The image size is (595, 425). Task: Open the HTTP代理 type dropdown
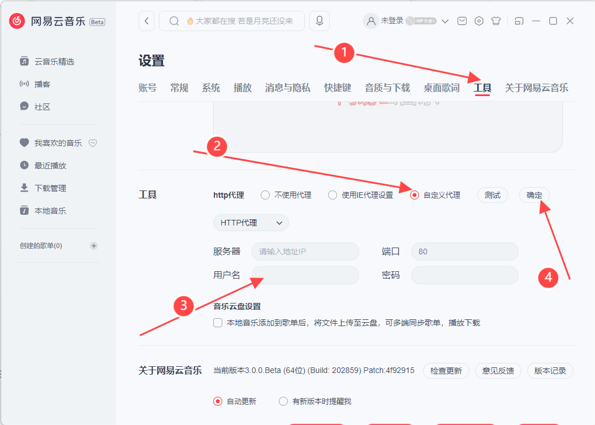pos(251,223)
